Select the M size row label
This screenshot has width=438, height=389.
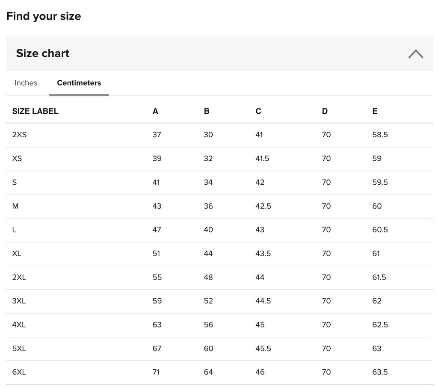[x=15, y=206]
